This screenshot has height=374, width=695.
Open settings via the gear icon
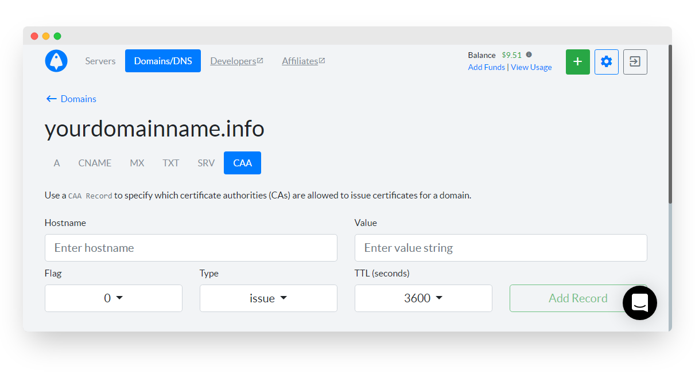607,61
